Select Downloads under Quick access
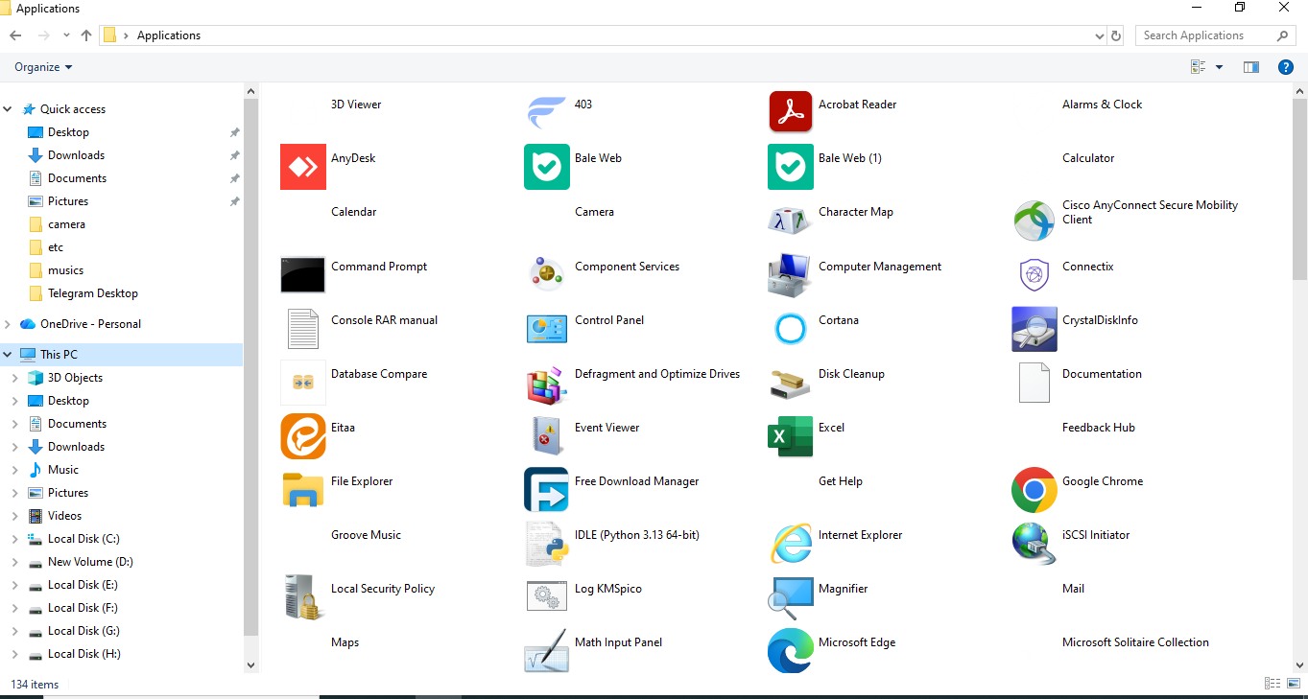The height and width of the screenshot is (699, 1308). point(76,155)
